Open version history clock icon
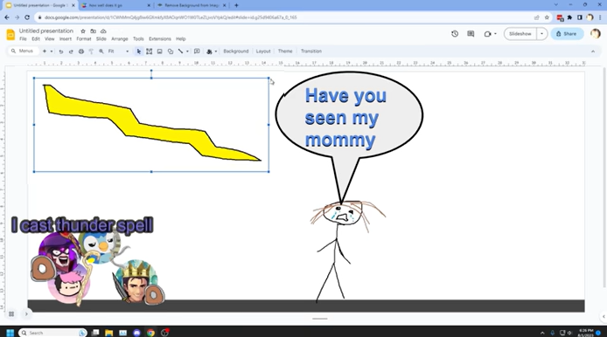The image size is (607, 337). tap(455, 34)
